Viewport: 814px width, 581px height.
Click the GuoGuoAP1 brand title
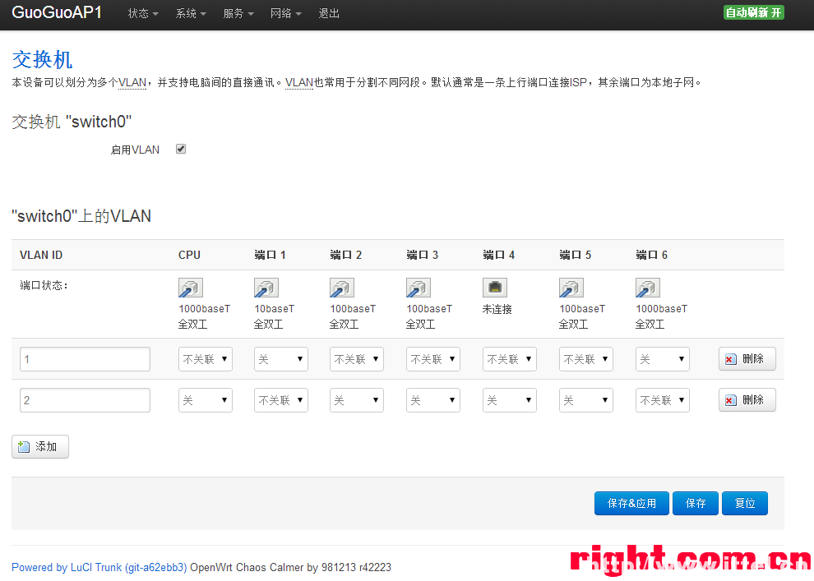tap(57, 12)
